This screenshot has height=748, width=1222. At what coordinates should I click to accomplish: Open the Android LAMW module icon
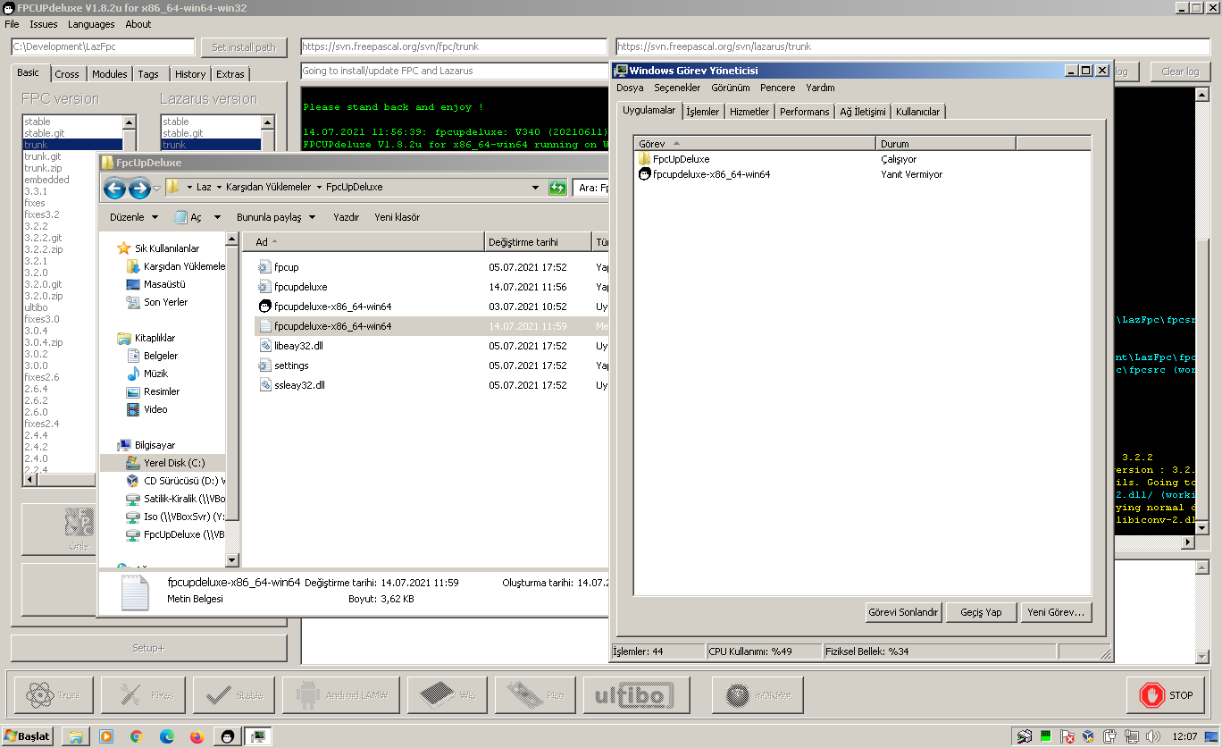coord(340,694)
